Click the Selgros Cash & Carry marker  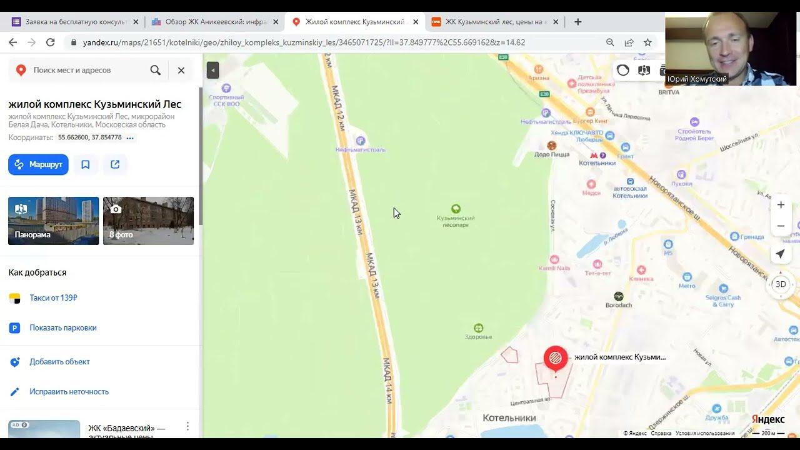pos(723,289)
